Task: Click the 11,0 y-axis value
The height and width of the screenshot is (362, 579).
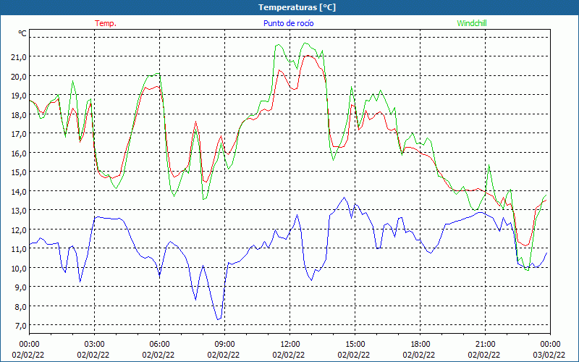Action: point(19,249)
